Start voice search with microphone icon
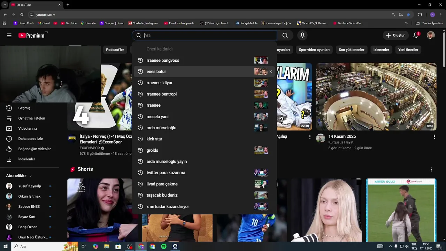The image size is (446, 251). [x=302, y=35]
